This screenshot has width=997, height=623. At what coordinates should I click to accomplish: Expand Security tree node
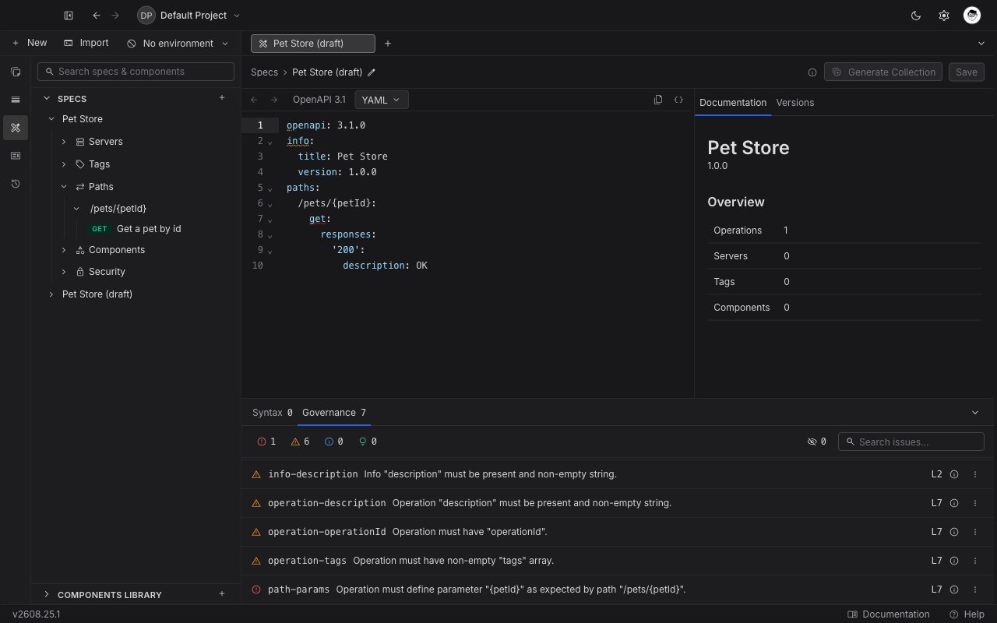[64, 272]
